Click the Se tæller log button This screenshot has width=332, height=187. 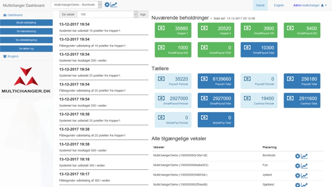(x=26, y=49)
